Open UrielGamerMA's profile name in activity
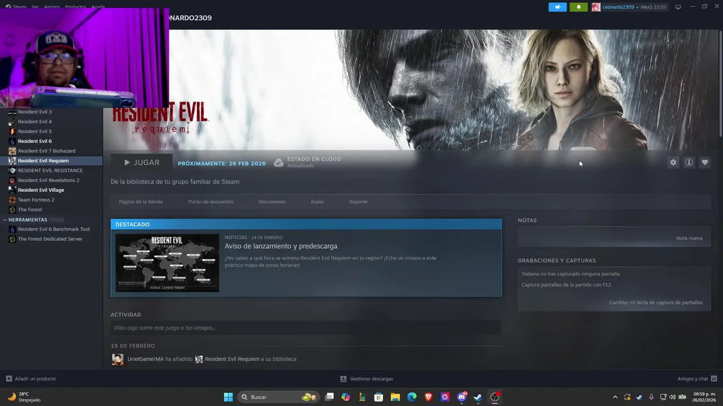The height and width of the screenshot is (406, 723). [x=145, y=359]
